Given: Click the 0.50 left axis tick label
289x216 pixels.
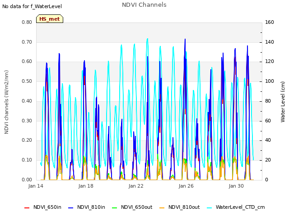Looking at the screenshot, I should (27, 81).
